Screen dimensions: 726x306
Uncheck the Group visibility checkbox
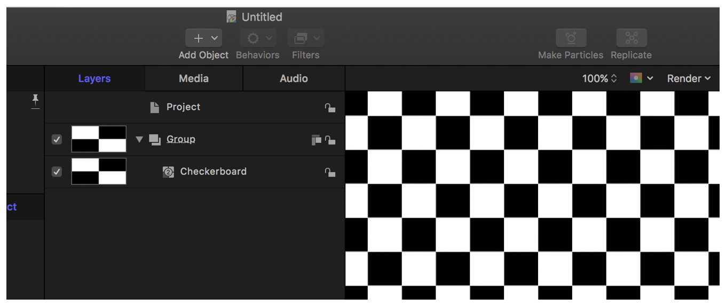click(x=57, y=140)
